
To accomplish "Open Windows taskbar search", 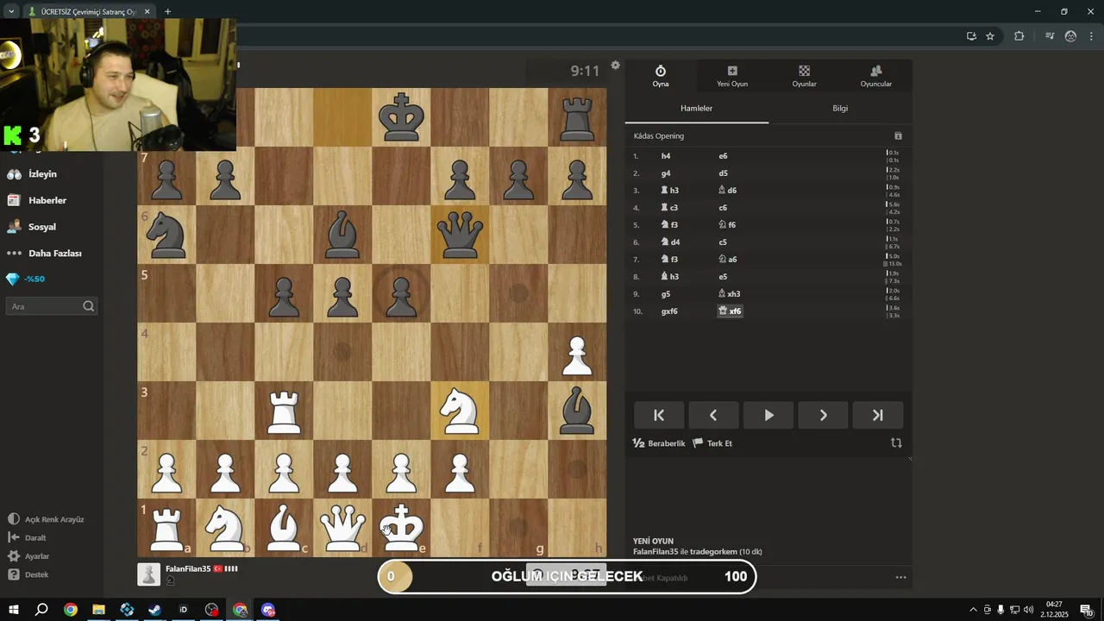I will click(41, 610).
